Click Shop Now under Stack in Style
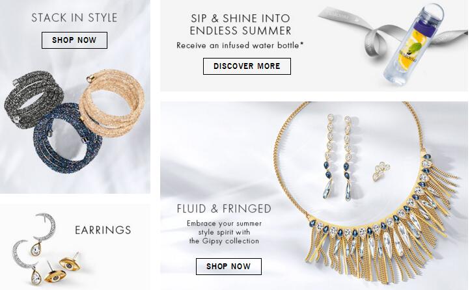 74,40
